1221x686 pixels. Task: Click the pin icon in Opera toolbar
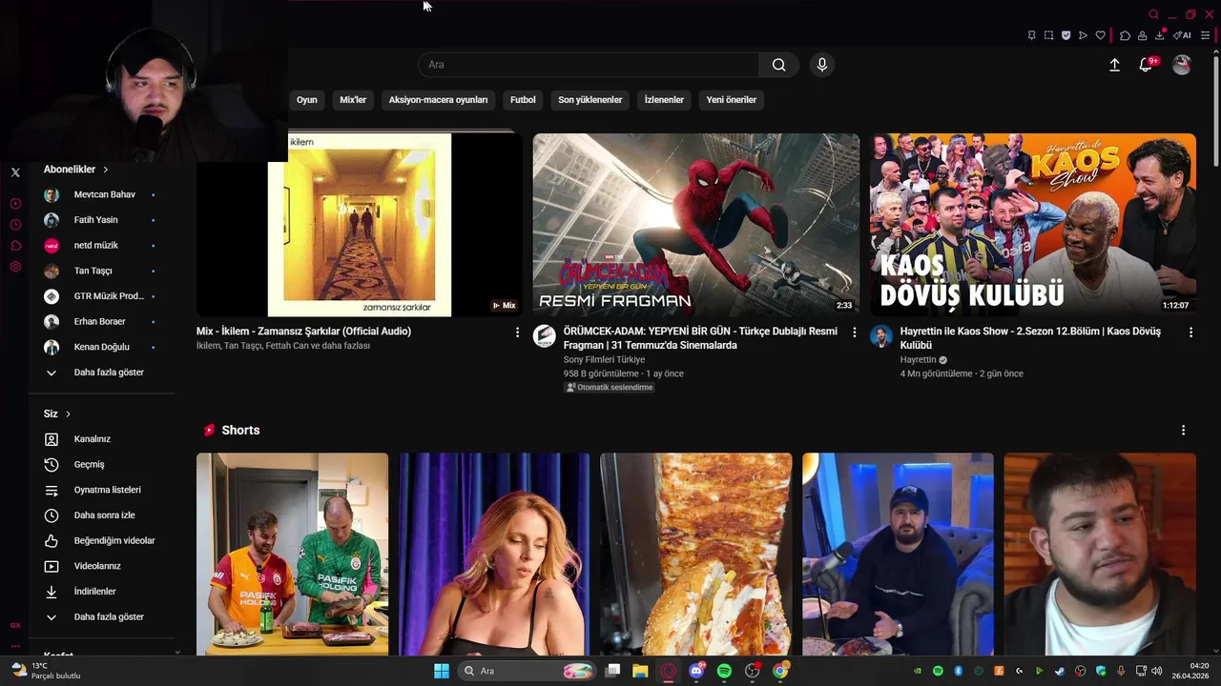1031,35
